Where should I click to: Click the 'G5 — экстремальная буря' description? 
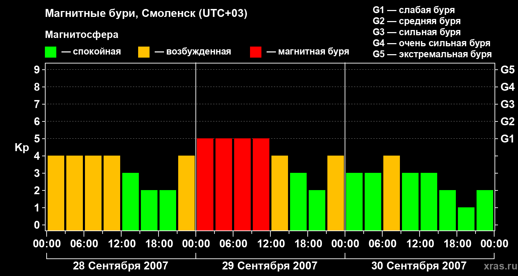click(432, 54)
